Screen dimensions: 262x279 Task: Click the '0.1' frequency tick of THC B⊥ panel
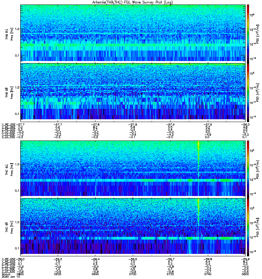(17, 191)
